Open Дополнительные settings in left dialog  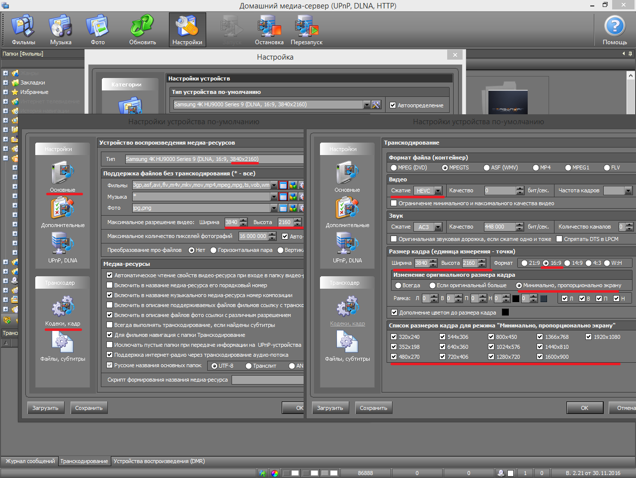(x=63, y=211)
